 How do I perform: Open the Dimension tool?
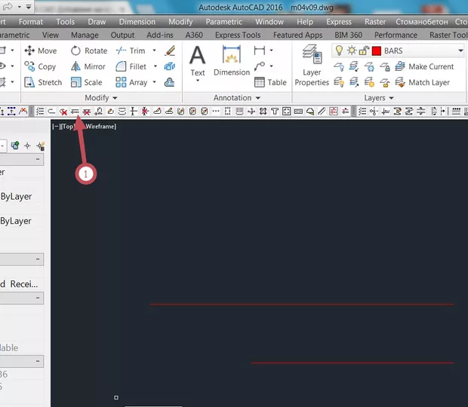click(x=232, y=61)
